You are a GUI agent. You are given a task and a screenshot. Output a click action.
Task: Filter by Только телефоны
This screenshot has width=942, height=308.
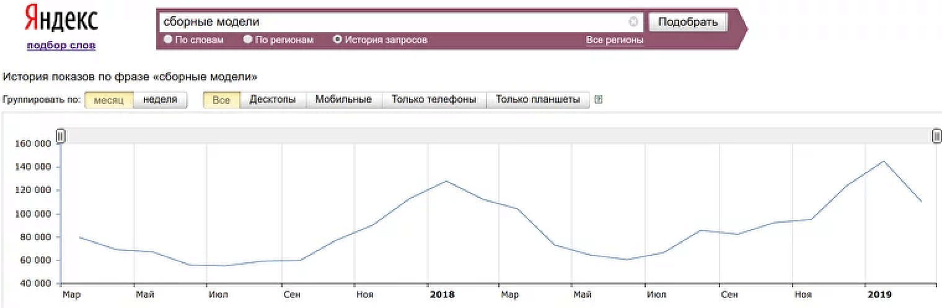click(x=434, y=100)
